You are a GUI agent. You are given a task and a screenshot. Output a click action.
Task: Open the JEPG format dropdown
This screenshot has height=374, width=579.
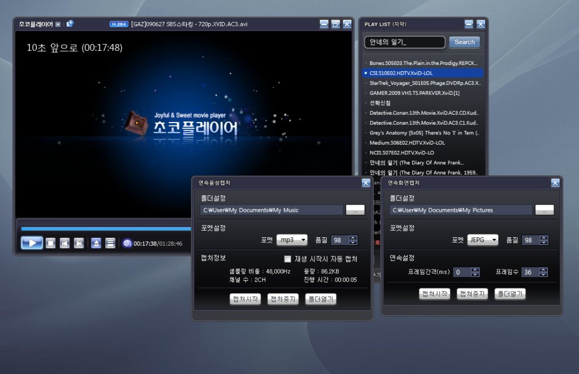pos(483,240)
